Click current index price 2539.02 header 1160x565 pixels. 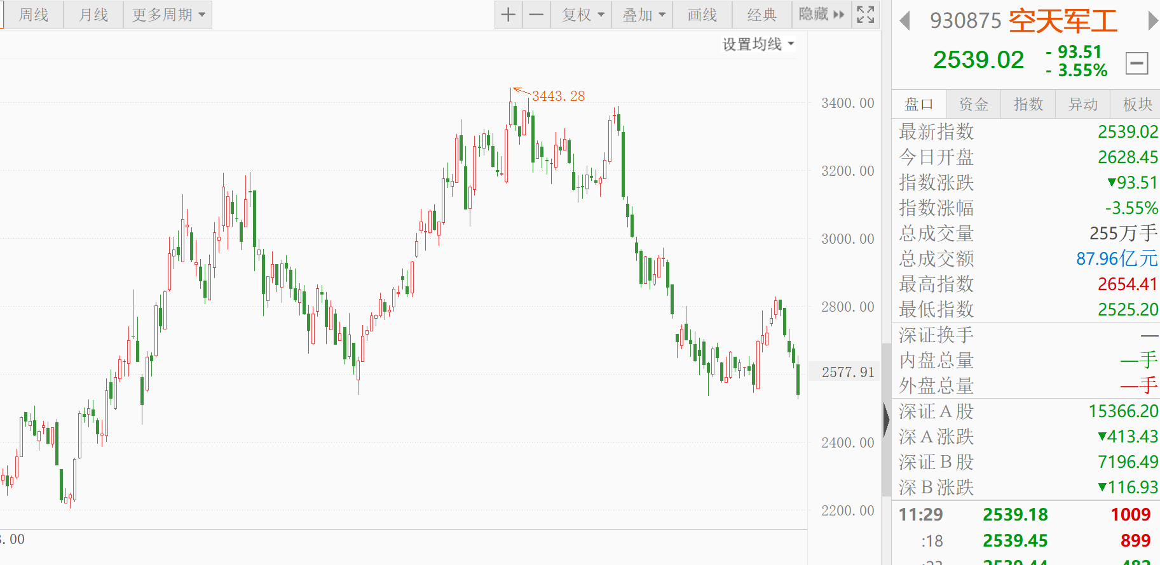point(978,60)
